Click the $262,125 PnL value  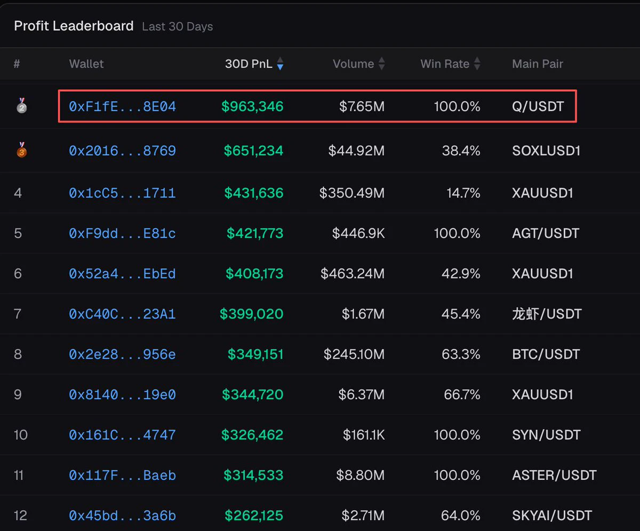254,516
